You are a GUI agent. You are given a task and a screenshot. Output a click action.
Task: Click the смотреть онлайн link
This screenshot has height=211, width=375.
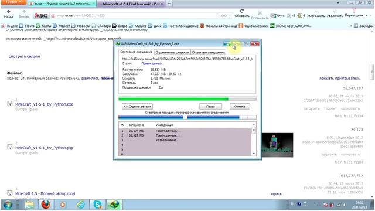24,56
